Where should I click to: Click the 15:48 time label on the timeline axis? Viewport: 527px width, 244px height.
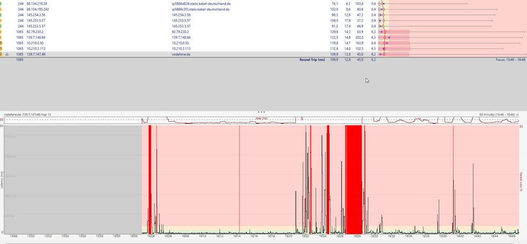[13, 236]
